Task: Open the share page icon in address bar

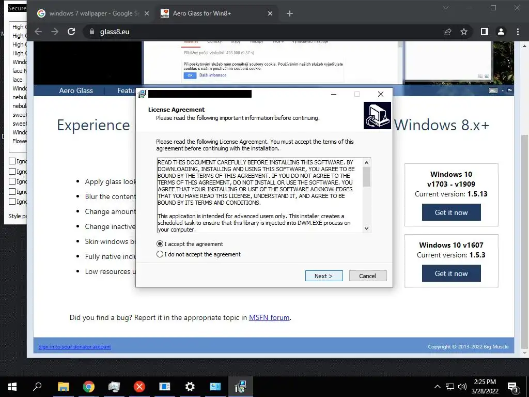Action: (x=447, y=32)
